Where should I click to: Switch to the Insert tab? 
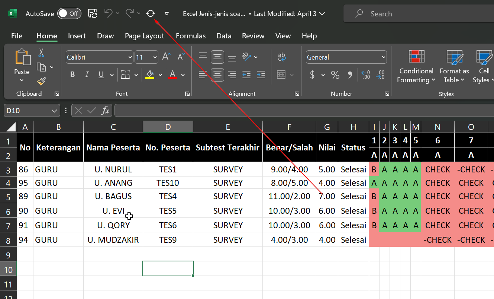coord(77,36)
